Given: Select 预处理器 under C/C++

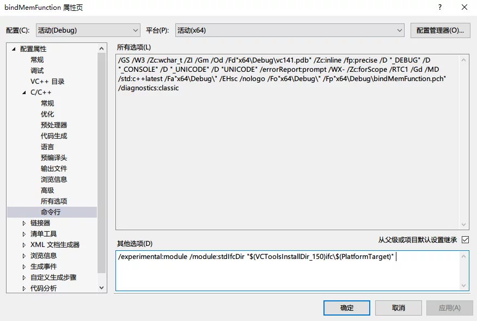Looking at the screenshot, I should tap(54, 125).
